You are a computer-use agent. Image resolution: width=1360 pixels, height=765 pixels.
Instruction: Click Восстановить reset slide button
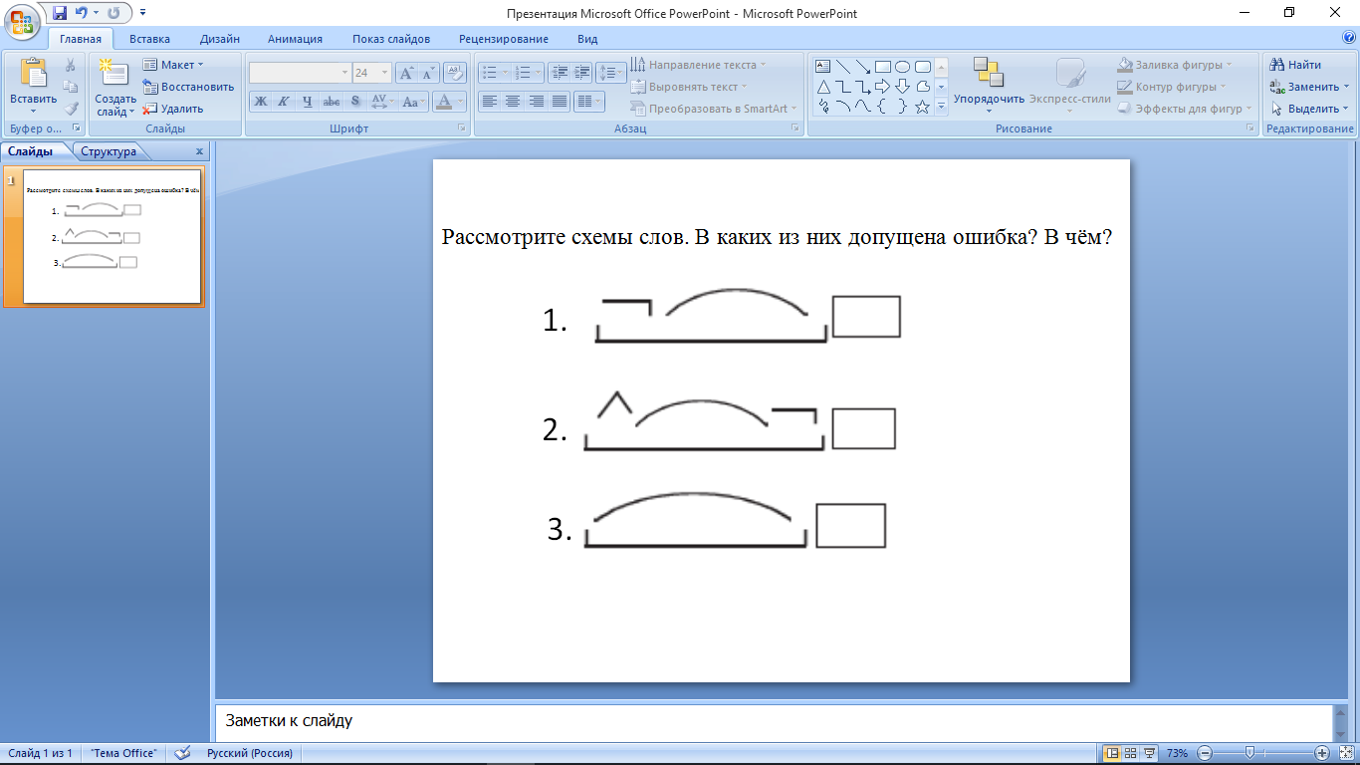[x=188, y=87]
